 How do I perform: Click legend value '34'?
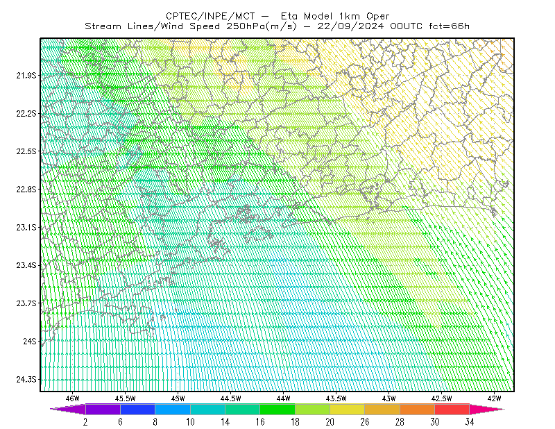pyautogui.click(x=470, y=422)
